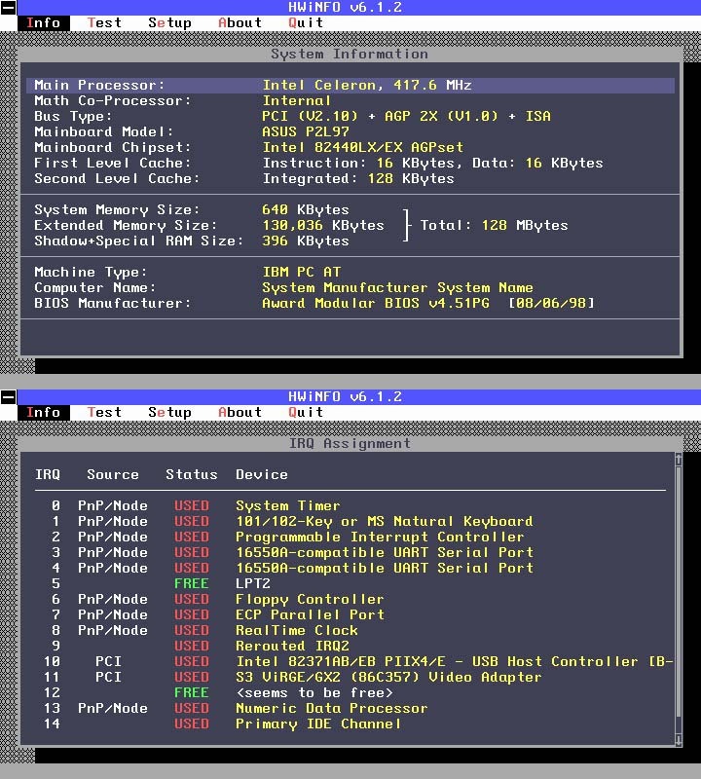Click Machine Type IBM PC AT
The width and height of the screenshot is (701, 779).
pos(302,273)
